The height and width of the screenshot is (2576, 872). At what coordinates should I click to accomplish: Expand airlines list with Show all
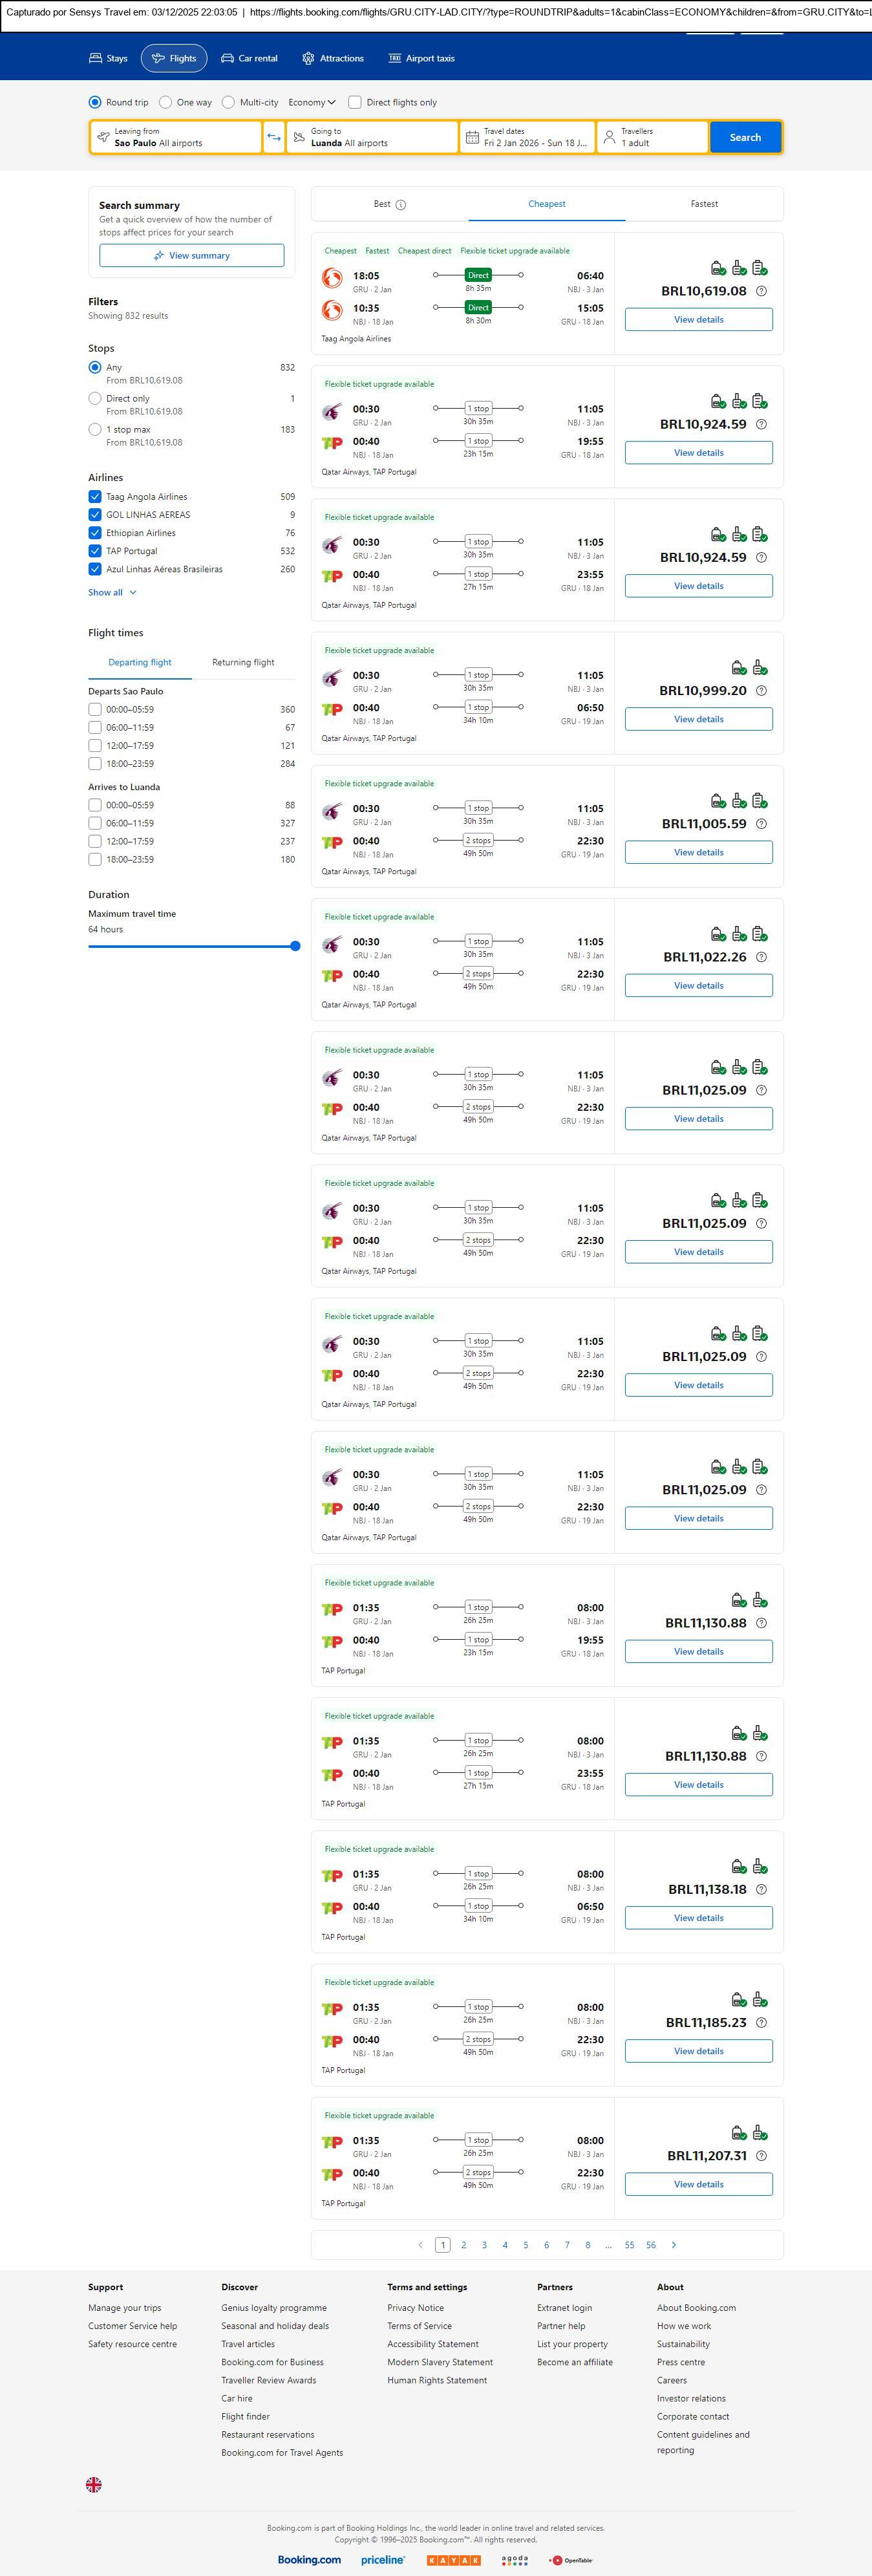pos(112,592)
